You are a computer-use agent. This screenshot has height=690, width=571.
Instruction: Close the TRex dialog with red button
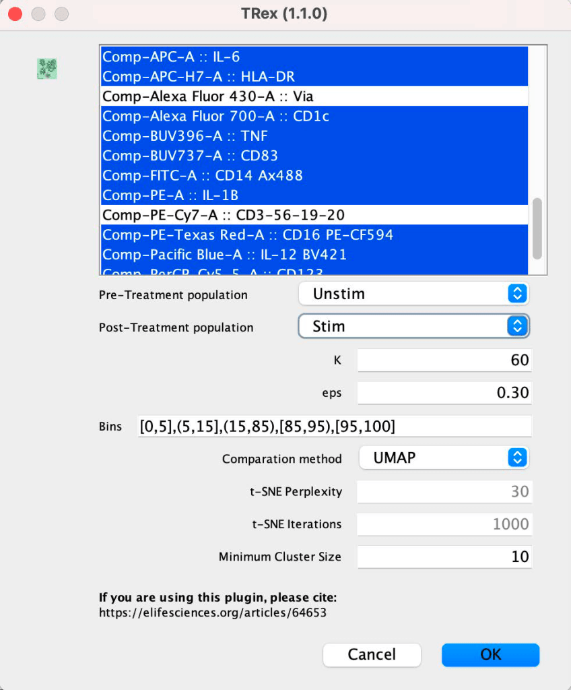pos(15,13)
